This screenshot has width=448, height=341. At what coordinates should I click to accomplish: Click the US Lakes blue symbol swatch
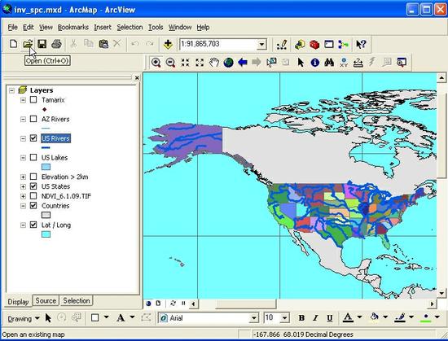(46, 167)
